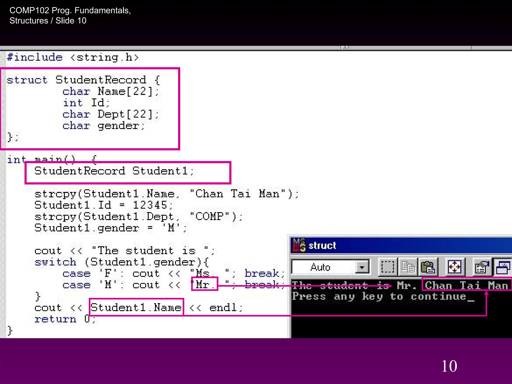Open the console Properties icon
The width and height of the screenshot is (512, 384).
481,267
